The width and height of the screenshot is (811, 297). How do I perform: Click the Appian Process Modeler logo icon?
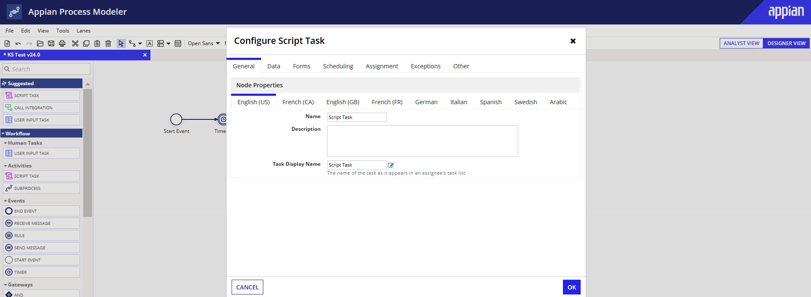14,12
